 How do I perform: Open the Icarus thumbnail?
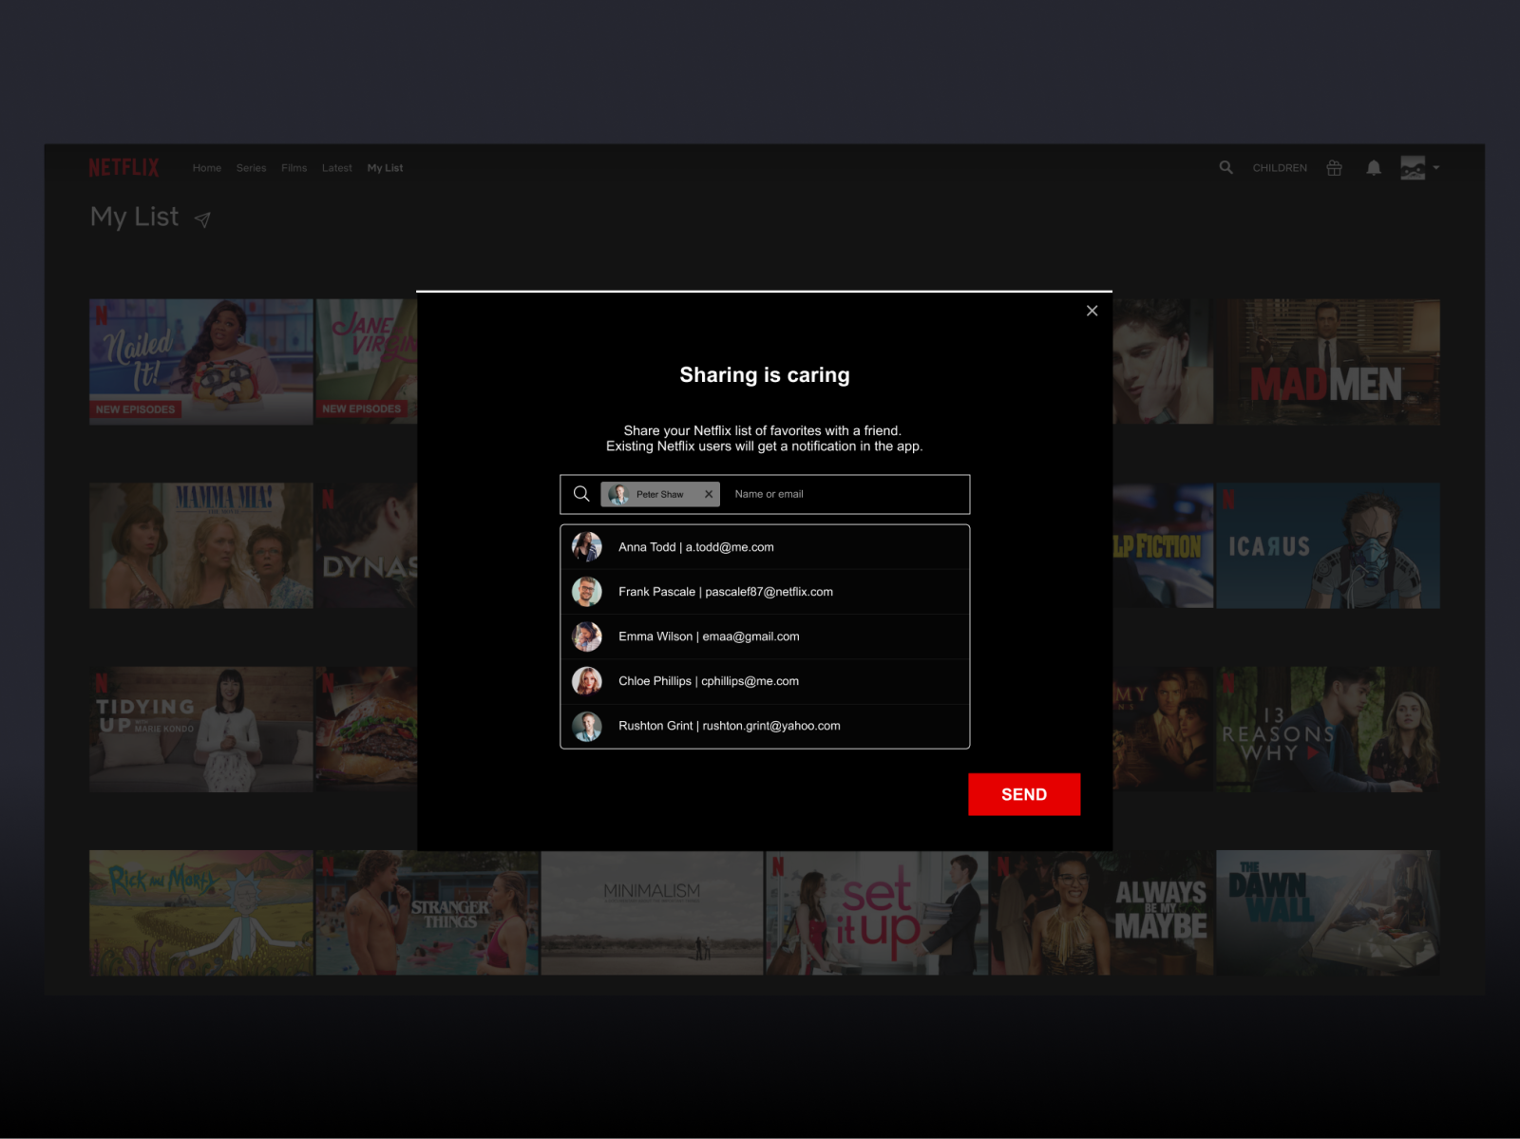coord(1328,545)
